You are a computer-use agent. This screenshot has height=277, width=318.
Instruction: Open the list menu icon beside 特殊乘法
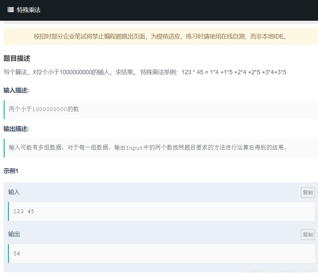11,10
